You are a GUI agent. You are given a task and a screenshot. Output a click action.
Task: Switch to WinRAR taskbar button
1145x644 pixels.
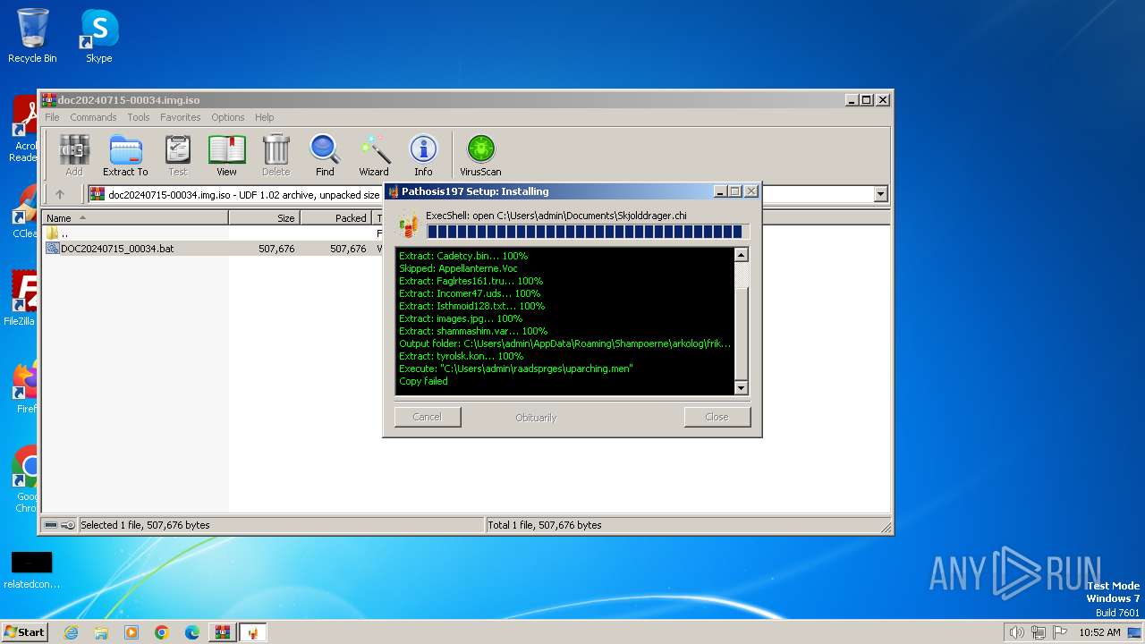pyautogui.click(x=223, y=632)
